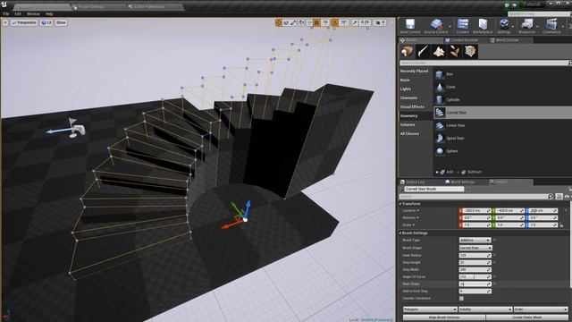Select the Spiral Stair geometry brush

click(502, 138)
